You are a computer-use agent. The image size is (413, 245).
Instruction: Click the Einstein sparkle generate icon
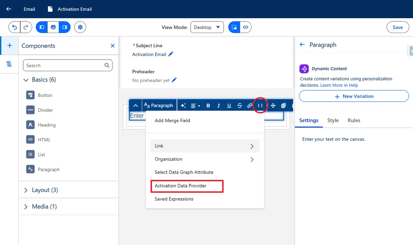pyautogui.click(x=183, y=106)
